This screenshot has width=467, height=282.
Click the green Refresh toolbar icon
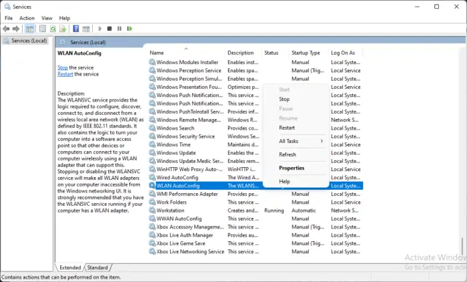pyautogui.click(x=53, y=29)
